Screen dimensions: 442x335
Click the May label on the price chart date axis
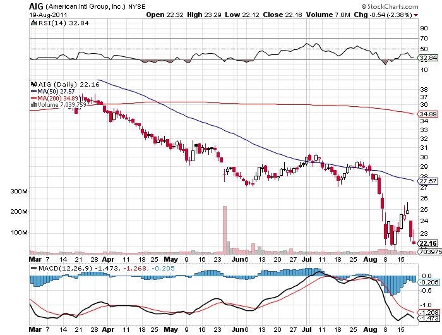(x=171, y=259)
